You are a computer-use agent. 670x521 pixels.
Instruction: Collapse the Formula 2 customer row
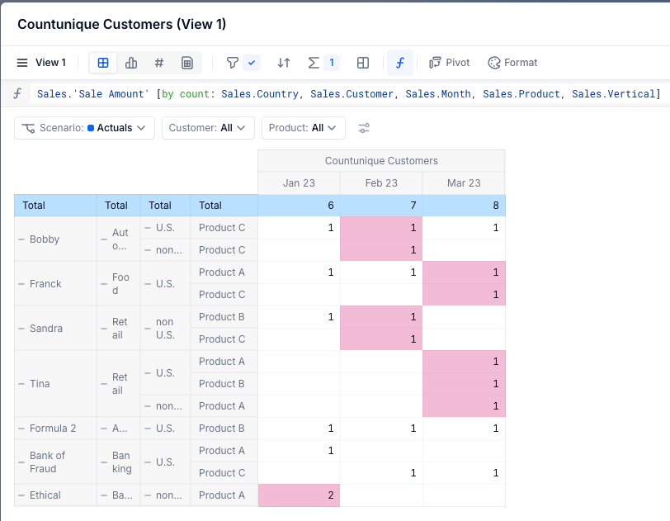[x=21, y=429]
